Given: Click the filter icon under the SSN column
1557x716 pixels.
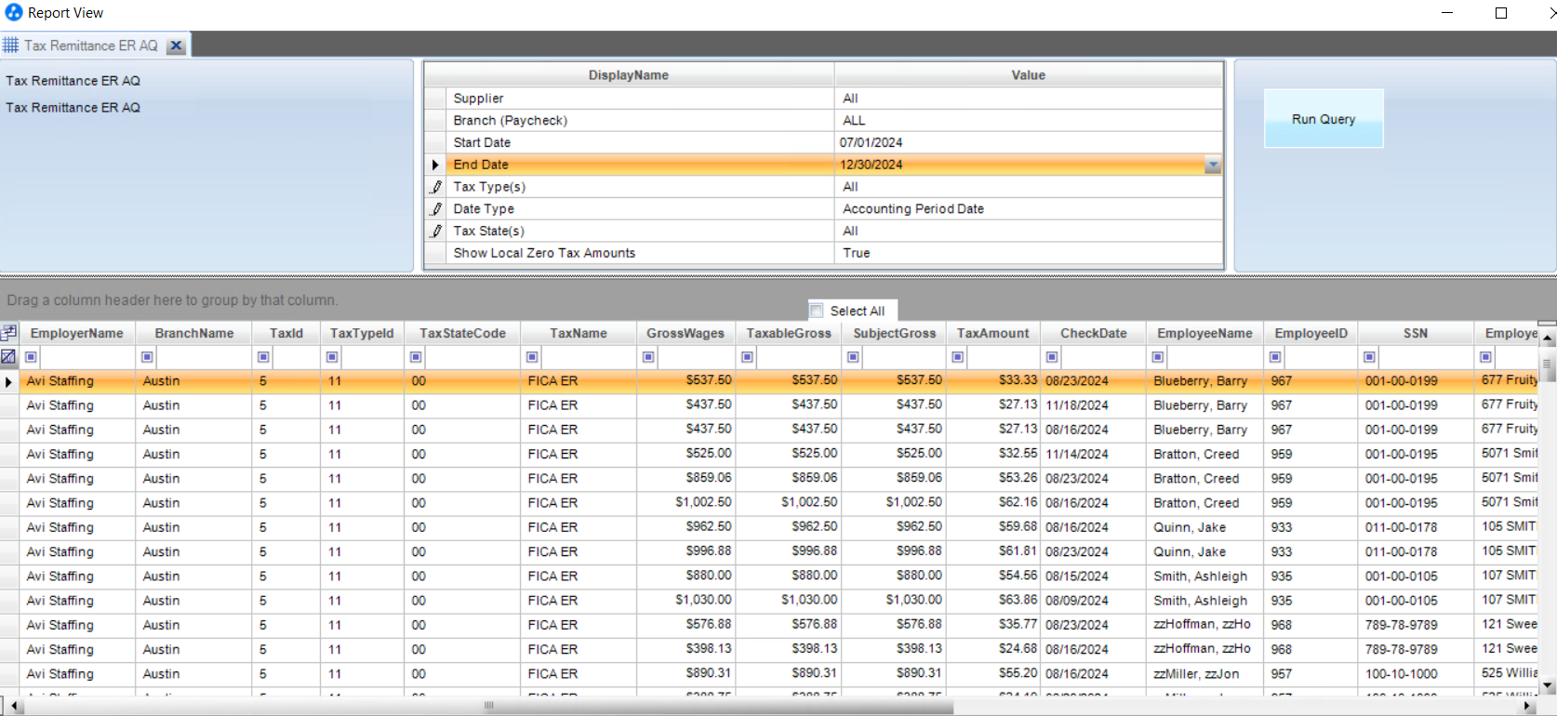Looking at the screenshot, I should 1369,357.
